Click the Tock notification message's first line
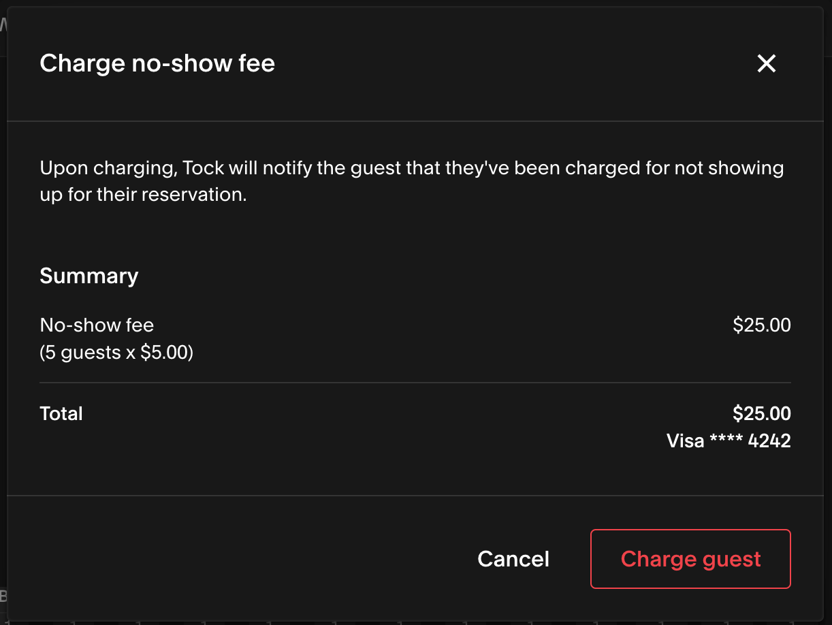 pyautogui.click(x=412, y=167)
